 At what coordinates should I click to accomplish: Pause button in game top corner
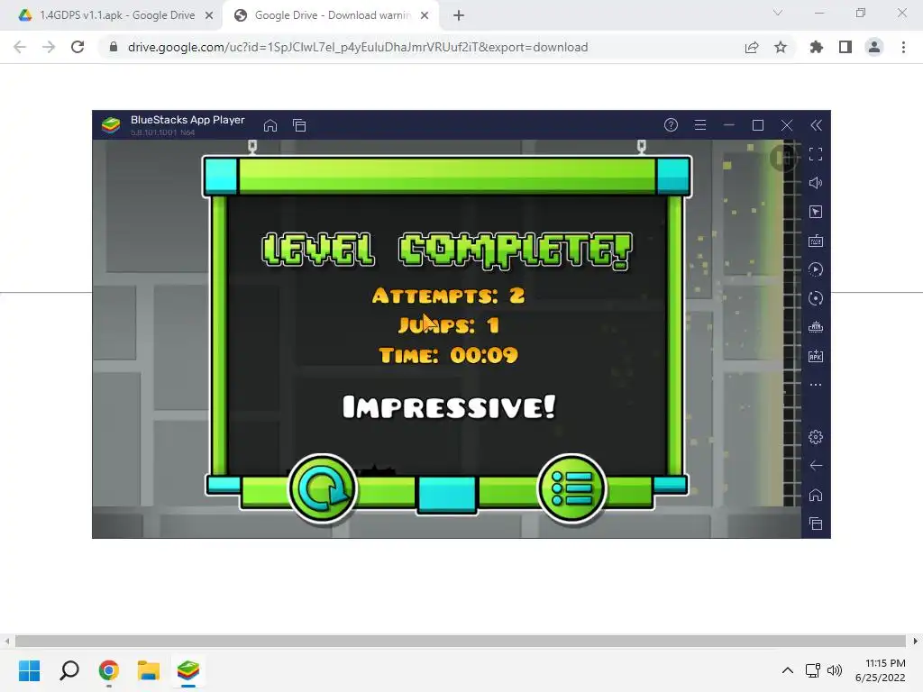click(x=783, y=158)
